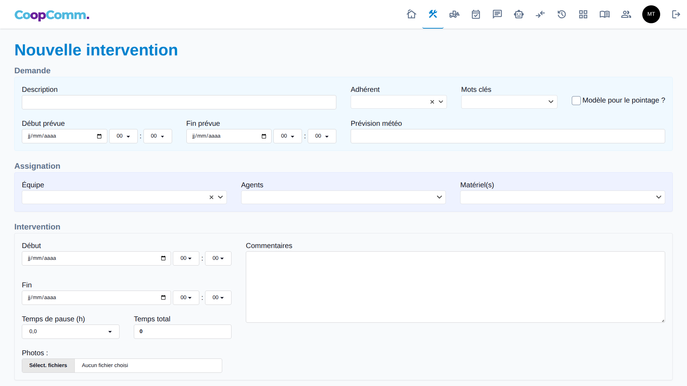
Task: Clear the Adhérent selection with X
Action: (432, 102)
